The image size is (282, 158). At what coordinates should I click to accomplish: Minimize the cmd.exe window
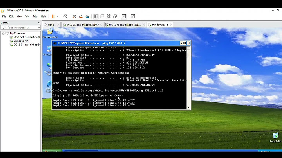click(181, 43)
